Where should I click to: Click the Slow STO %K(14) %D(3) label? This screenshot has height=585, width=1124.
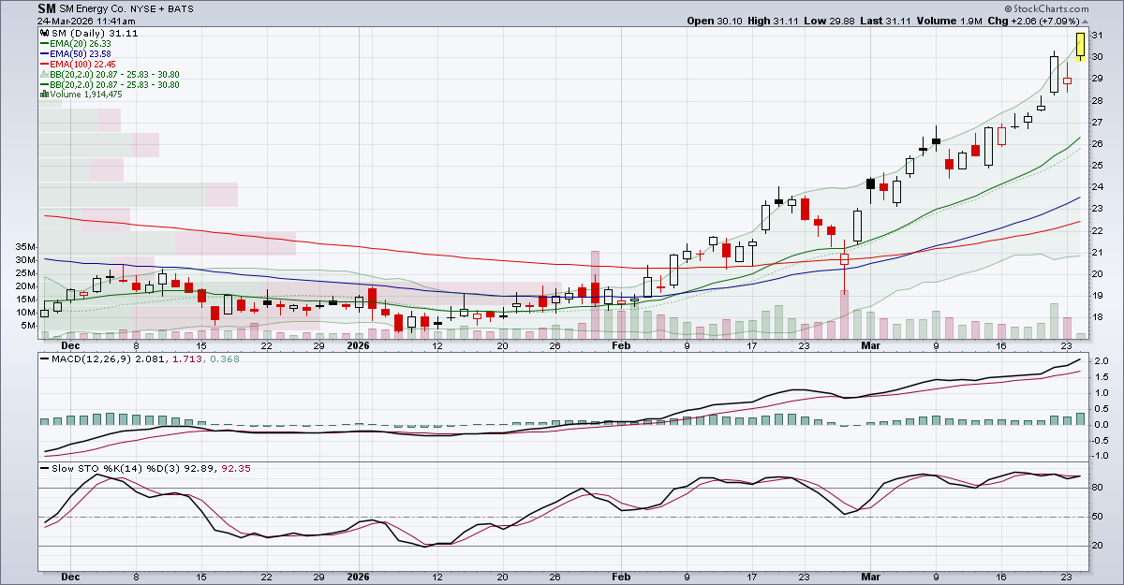pyautogui.click(x=116, y=468)
